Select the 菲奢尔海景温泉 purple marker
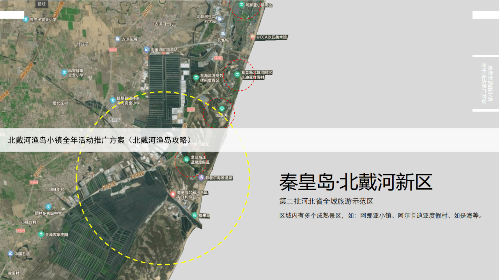The image size is (499, 280). tap(201, 178)
